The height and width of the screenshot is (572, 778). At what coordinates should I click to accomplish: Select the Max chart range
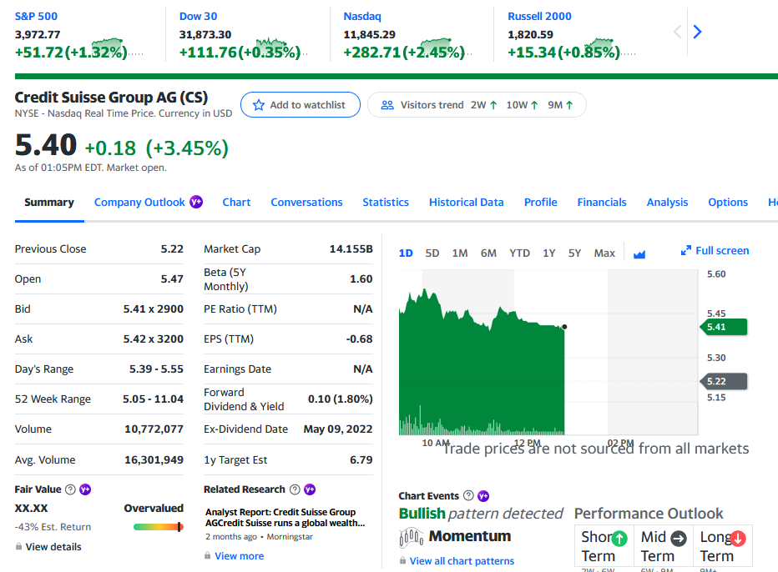click(x=604, y=253)
